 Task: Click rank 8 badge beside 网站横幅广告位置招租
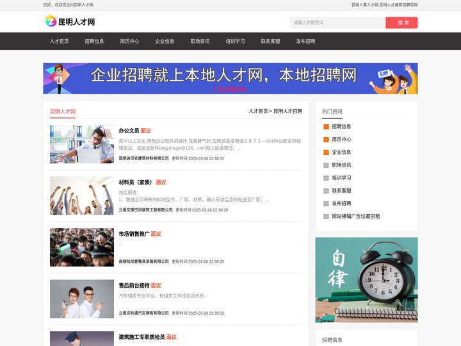(326, 217)
